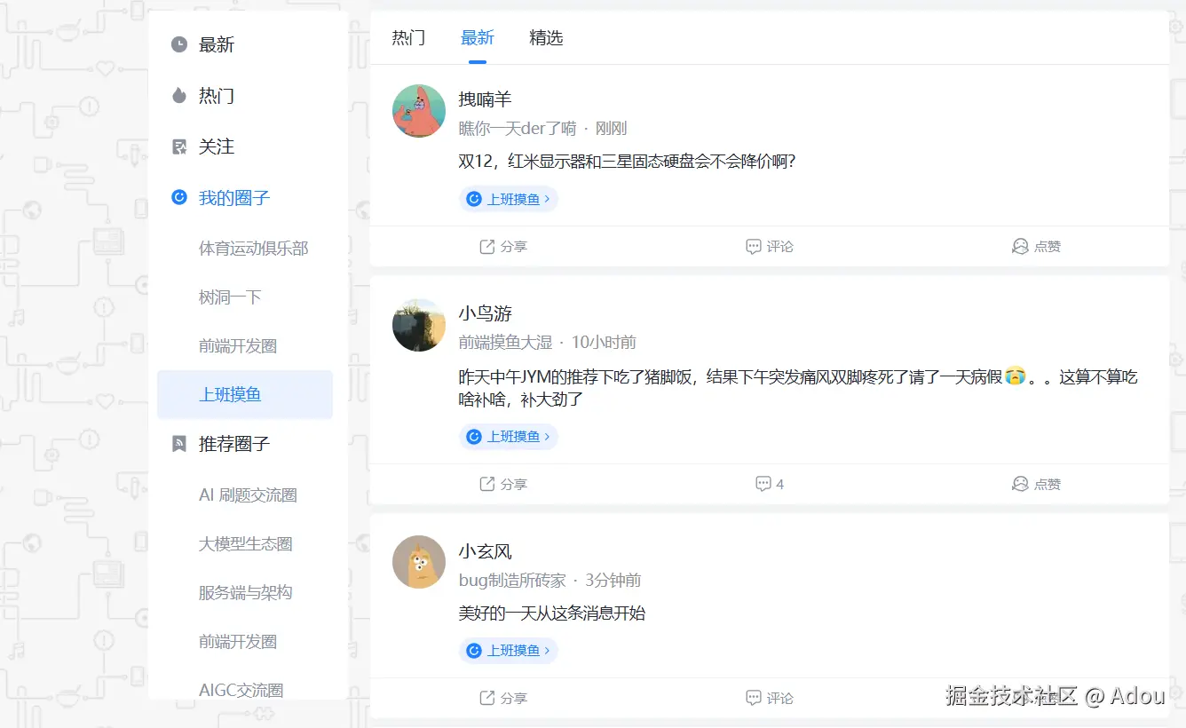Open 上班摸鱼 via chevron under 小鸟游's post
This screenshot has height=728, width=1186.
[548, 437]
